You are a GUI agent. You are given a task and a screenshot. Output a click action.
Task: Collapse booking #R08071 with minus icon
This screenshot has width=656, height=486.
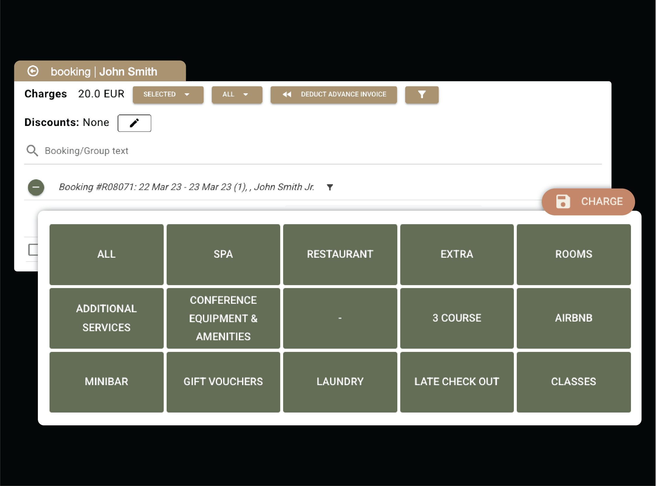(36, 187)
